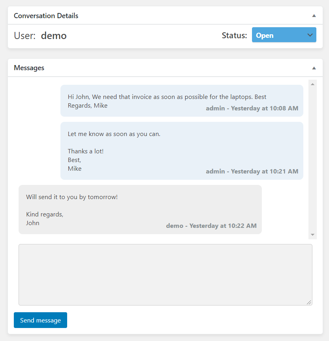Click the User label text
The height and width of the screenshot is (341, 329).
24,35
